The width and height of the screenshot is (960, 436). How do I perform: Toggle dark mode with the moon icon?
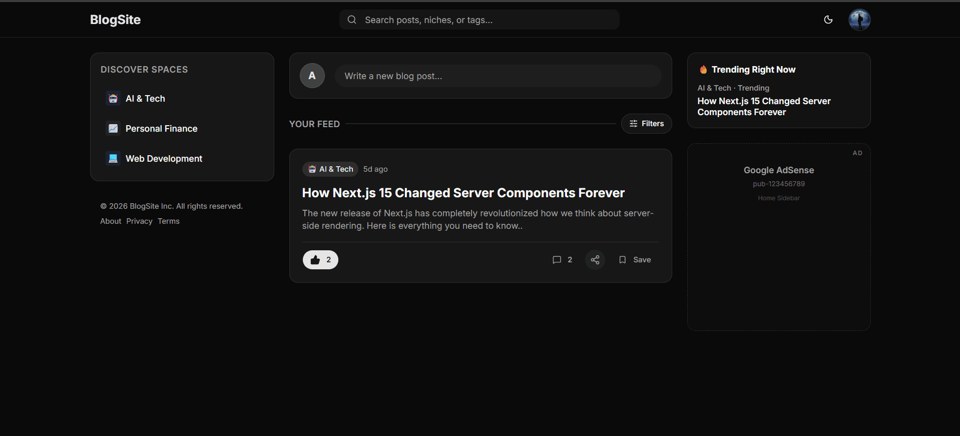(x=828, y=20)
